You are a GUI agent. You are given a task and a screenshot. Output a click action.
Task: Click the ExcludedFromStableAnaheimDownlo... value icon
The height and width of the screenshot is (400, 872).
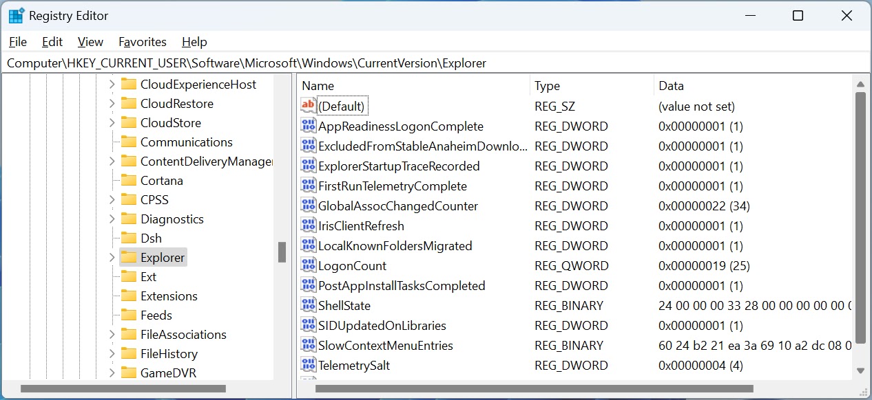pos(308,146)
